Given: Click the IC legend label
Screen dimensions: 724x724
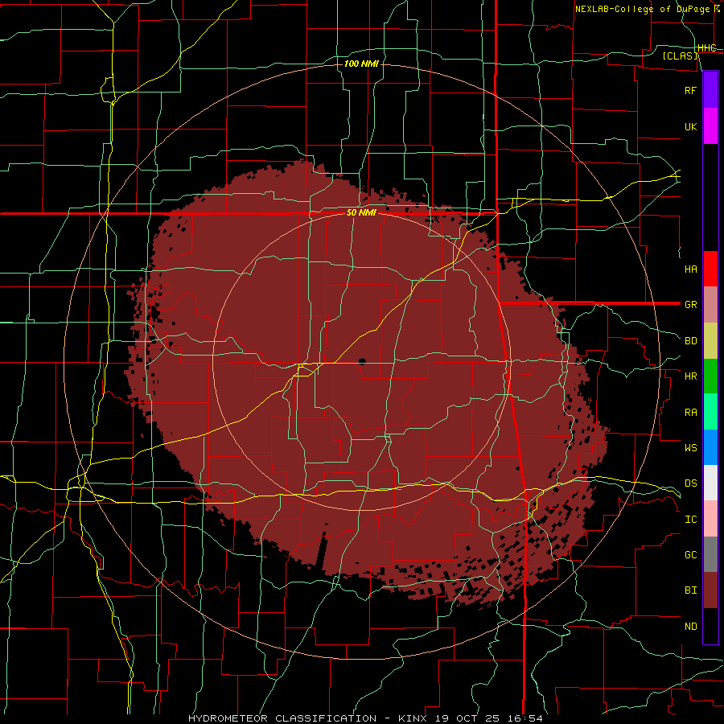Looking at the screenshot, I should tap(691, 520).
